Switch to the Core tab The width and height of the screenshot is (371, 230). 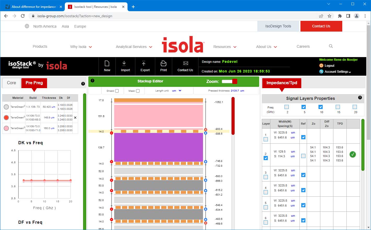(11, 83)
